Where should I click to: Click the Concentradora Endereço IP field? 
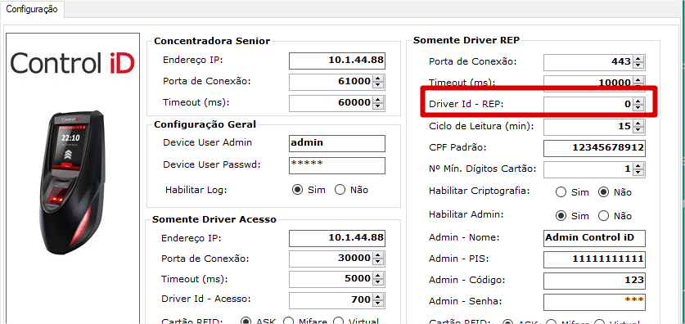(x=337, y=61)
